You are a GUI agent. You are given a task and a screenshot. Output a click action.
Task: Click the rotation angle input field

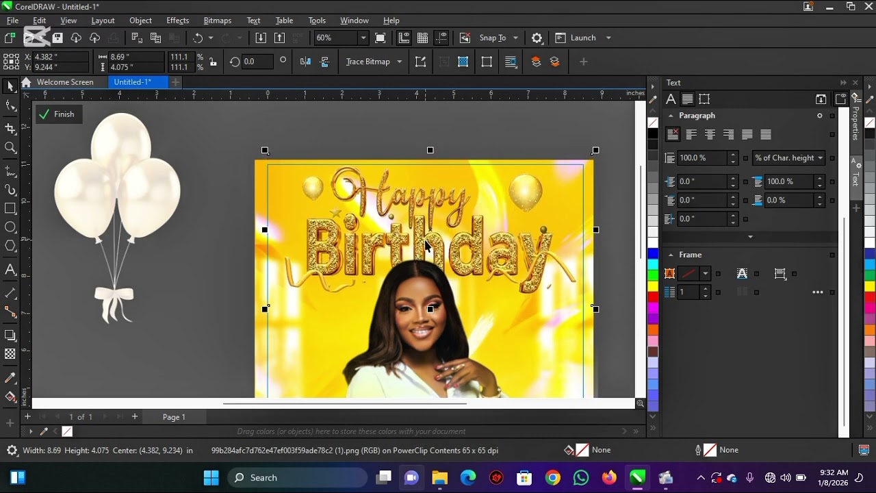pos(257,62)
